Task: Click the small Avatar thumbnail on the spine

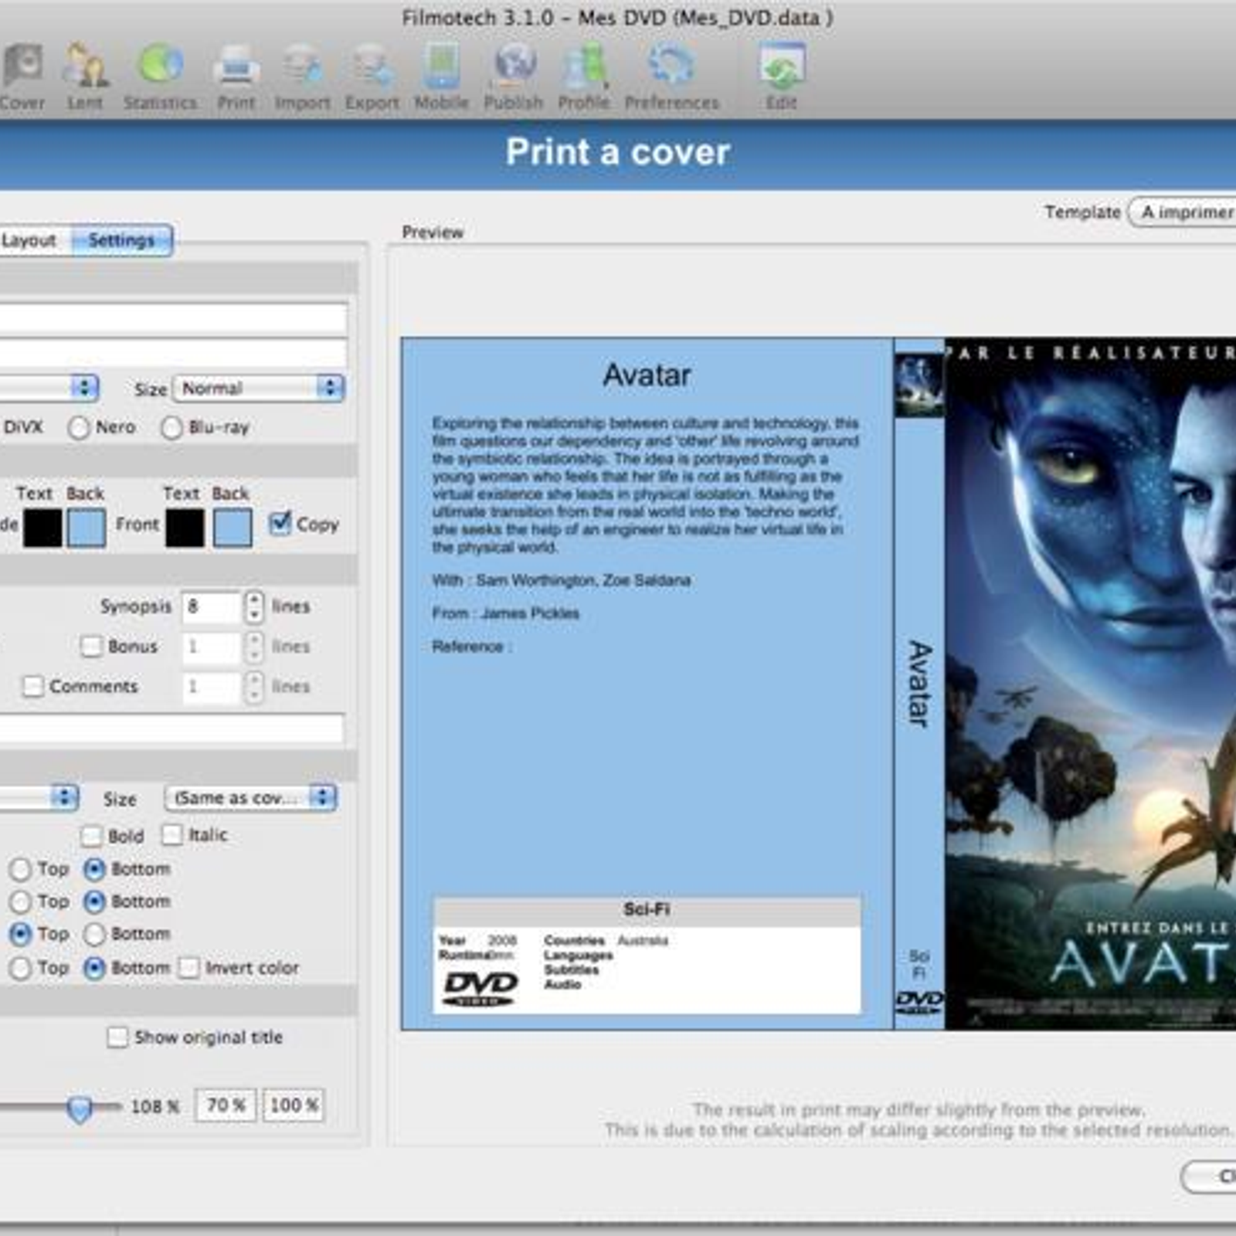Action: tap(919, 385)
